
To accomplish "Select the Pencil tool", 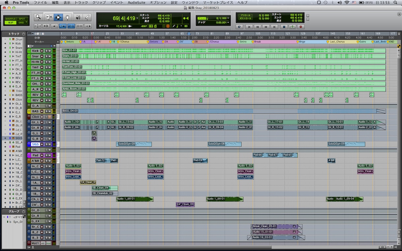I will pyautogui.click(x=87, y=17).
